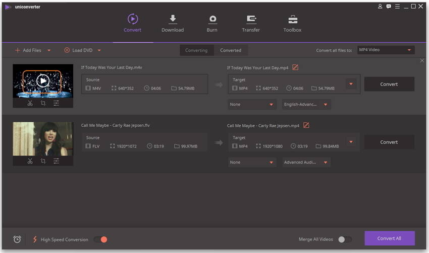Rename output Call Me Maybe - Carly Rae Jepsen.mp4
This screenshot has height=253, width=429.
point(306,125)
